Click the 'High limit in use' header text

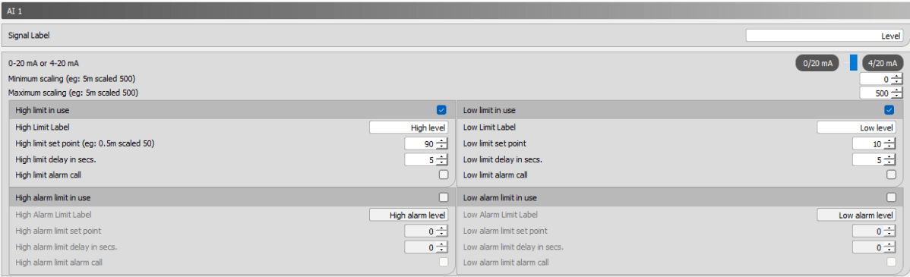pos(43,109)
